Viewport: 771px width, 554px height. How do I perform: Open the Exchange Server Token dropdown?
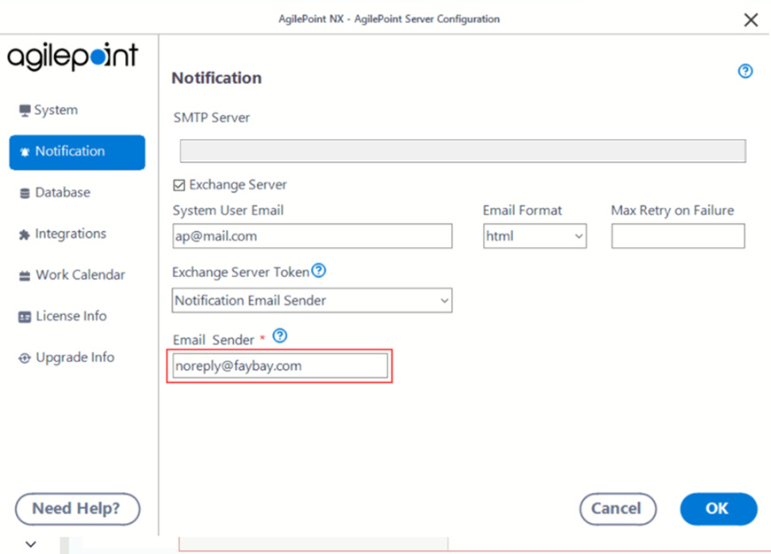[312, 301]
